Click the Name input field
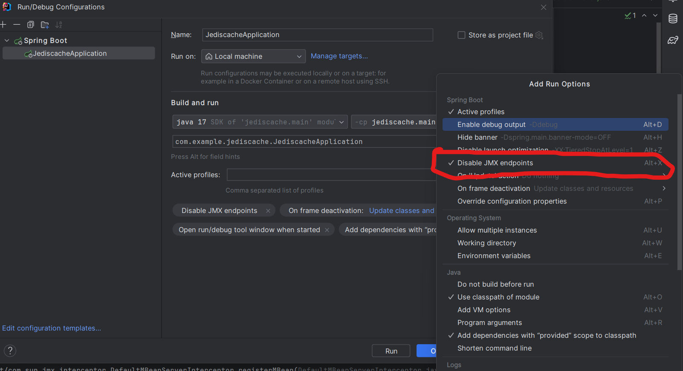The height and width of the screenshot is (371, 683). click(318, 35)
